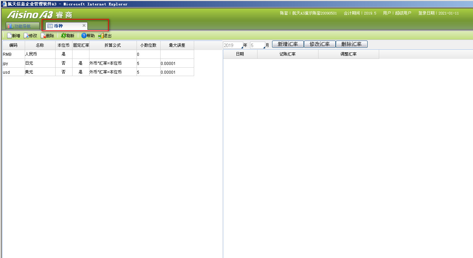Open help via the 帮助 icon
473x258 pixels.
coord(84,36)
